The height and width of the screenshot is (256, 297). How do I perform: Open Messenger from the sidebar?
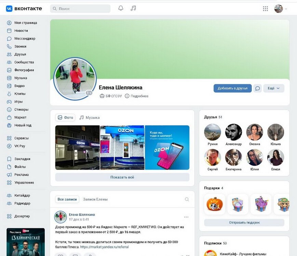(x=25, y=39)
